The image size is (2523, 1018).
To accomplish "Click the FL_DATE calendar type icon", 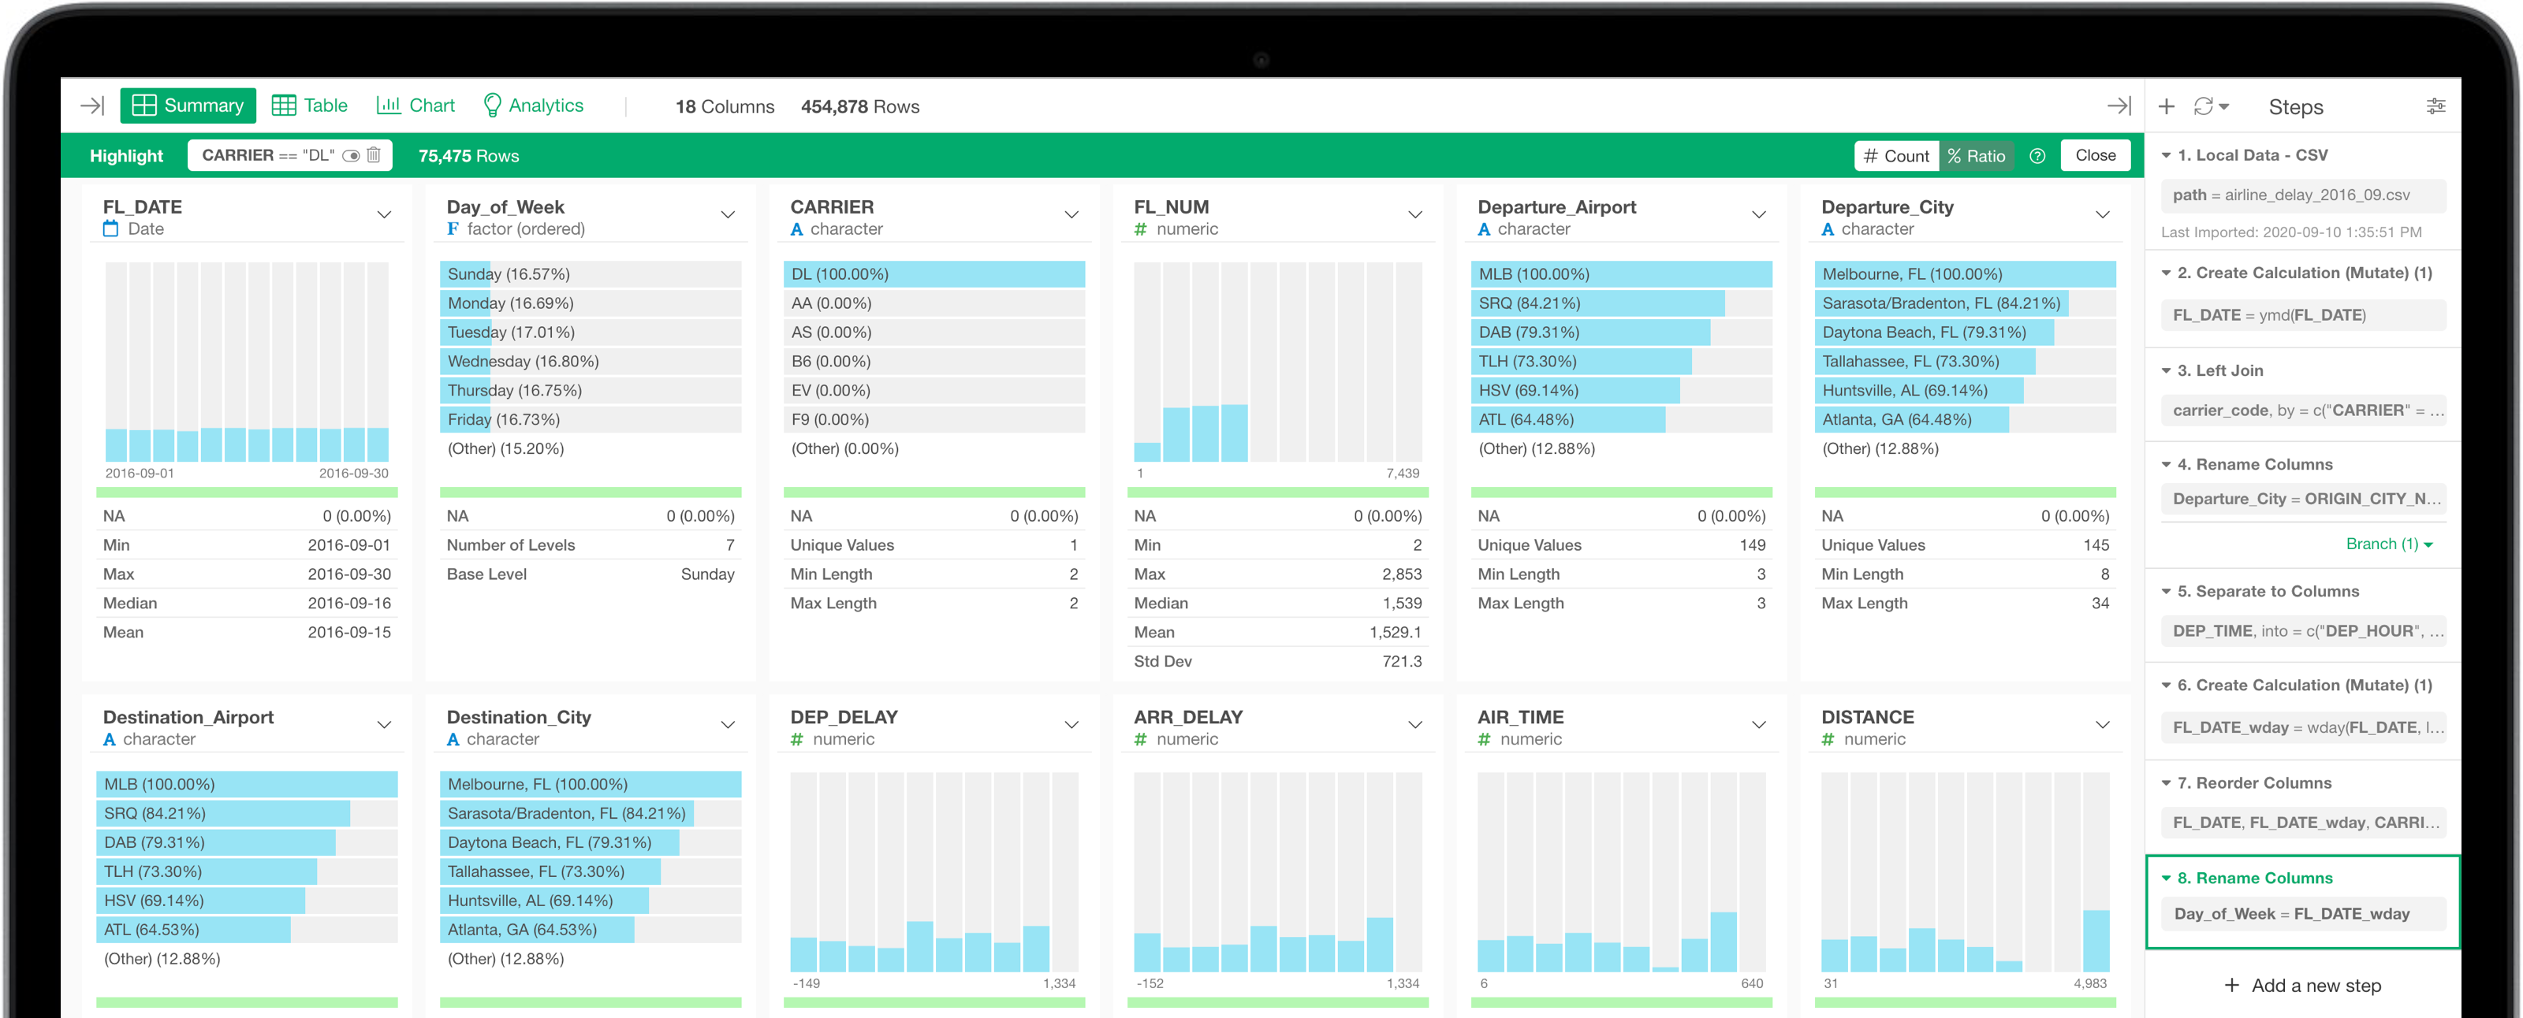I will coord(110,229).
